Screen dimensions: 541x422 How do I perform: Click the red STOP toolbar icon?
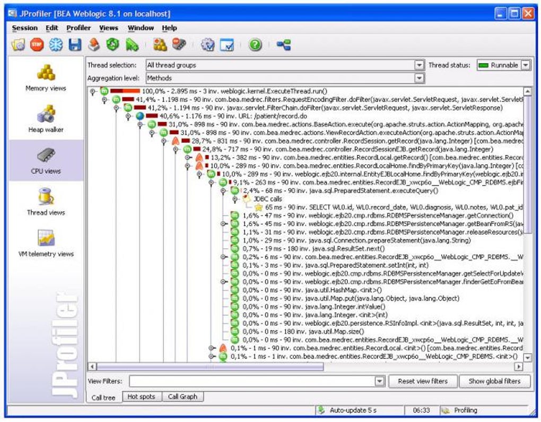[x=37, y=45]
